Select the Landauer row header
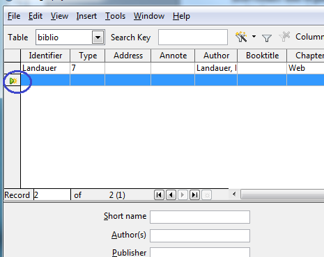 click(13, 68)
